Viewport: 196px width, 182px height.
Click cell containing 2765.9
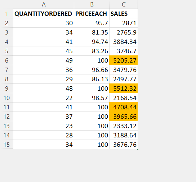pyautogui.click(x=124, y=32)
